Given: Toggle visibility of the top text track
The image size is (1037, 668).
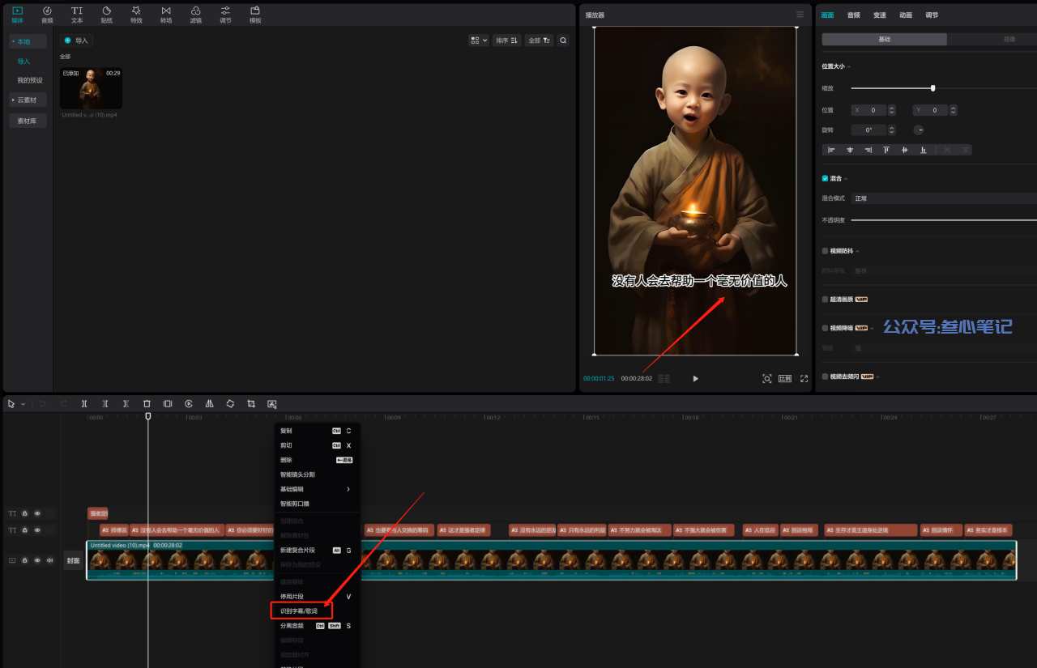Looking at the screenshot, I should point(37,513).
